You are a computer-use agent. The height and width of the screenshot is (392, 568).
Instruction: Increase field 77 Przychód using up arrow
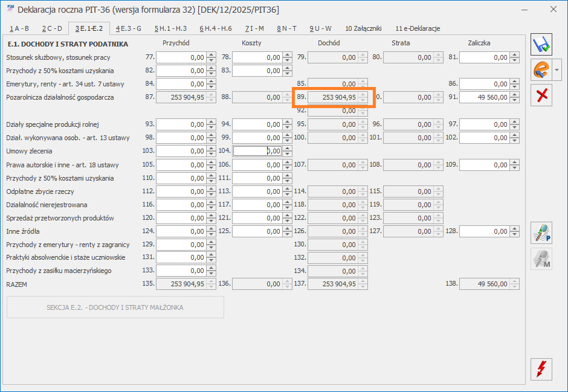pyautogui.click(x=211, y=54)
